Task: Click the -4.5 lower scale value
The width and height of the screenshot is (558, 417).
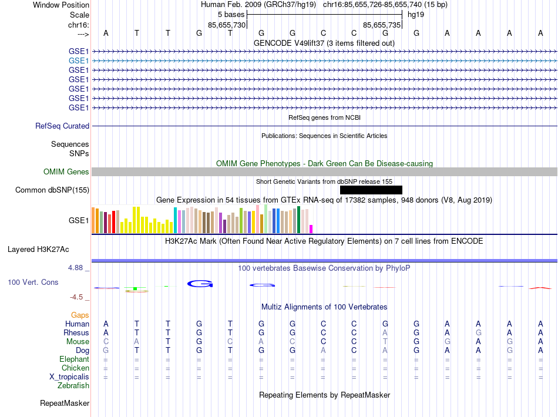Action: [x=76, y=297]
